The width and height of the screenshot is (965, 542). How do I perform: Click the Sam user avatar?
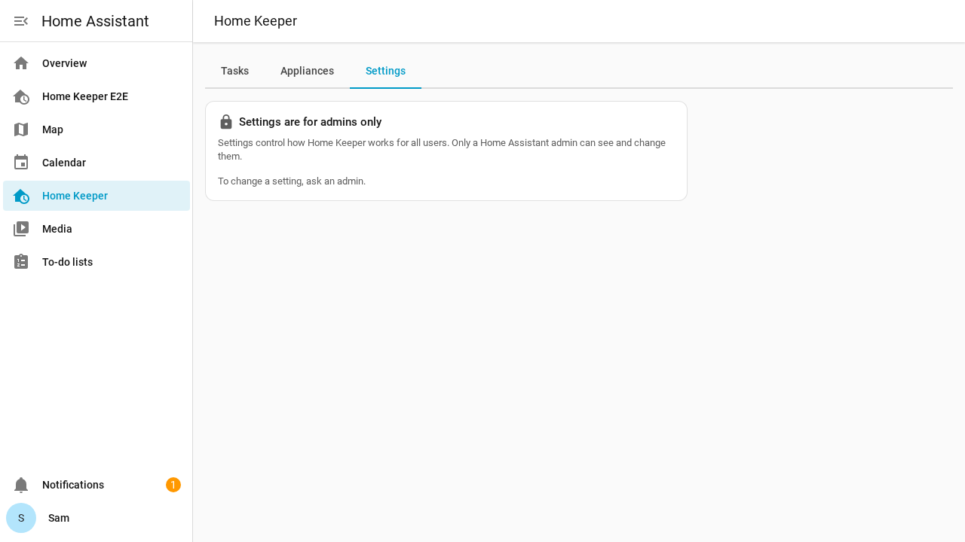click(x=21, y=518)
